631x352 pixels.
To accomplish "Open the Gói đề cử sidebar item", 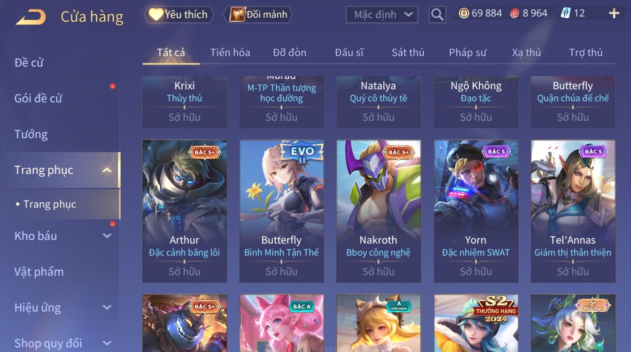I will [38, 98].
